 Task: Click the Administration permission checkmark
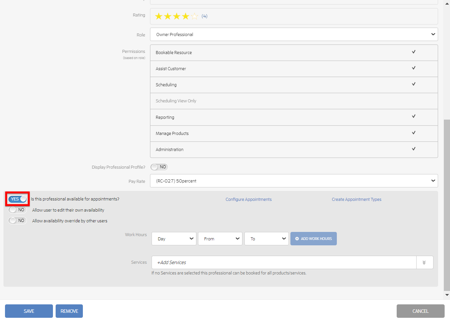point(414,149)
